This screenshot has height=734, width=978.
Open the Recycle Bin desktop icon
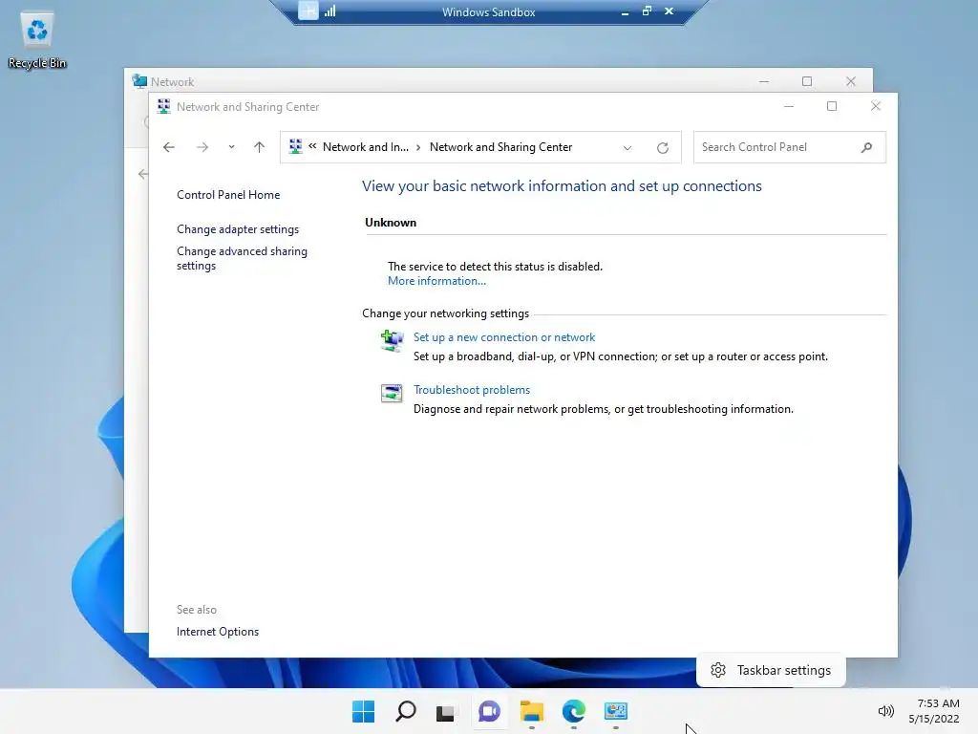coord(37,40)
